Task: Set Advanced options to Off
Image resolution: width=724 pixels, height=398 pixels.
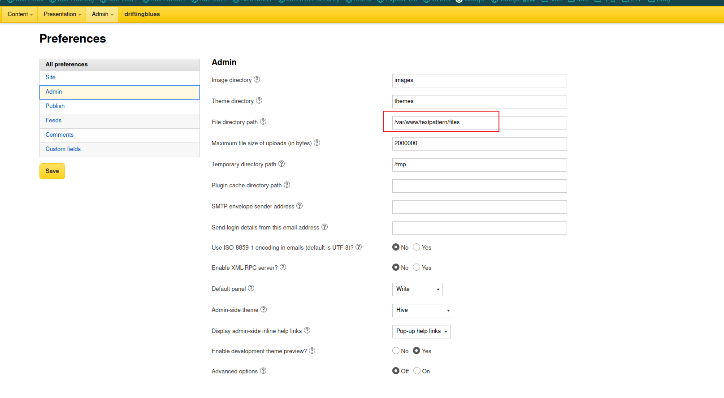Action: pyautogui.click(x=396, y=371)
